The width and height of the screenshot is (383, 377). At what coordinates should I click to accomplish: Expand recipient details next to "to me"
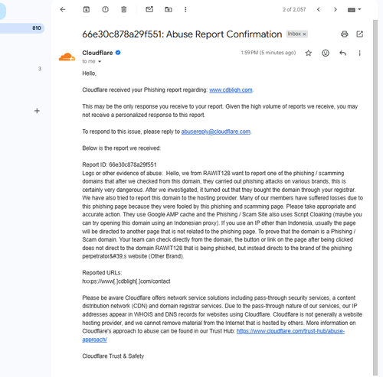tap(100, 61)
